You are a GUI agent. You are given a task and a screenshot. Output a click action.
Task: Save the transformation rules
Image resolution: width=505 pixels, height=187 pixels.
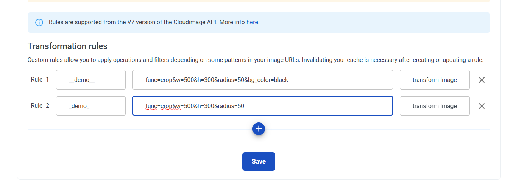[259, 161]
